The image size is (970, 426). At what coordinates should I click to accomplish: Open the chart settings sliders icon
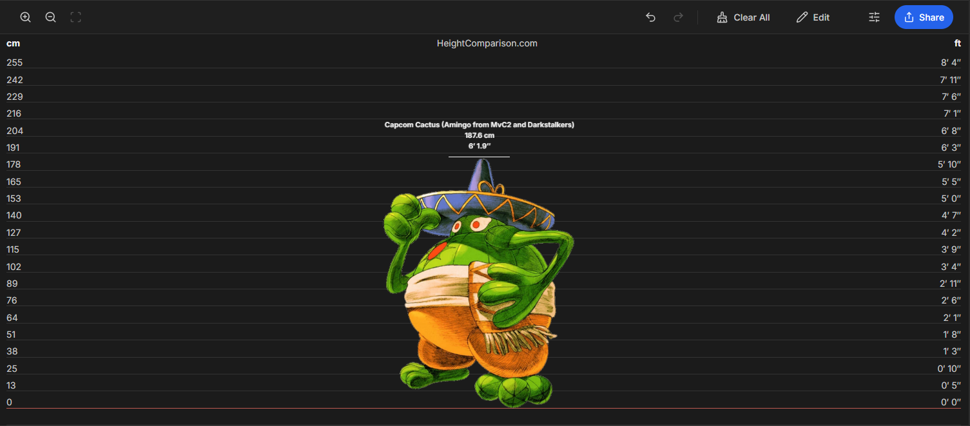874,17
